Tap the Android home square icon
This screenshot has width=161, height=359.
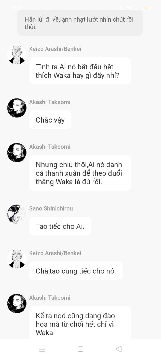80,349
